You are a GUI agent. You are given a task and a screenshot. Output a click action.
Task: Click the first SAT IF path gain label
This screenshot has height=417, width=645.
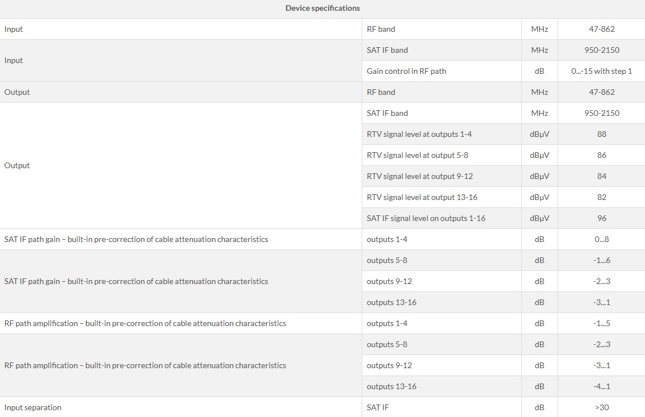[136, 239]
